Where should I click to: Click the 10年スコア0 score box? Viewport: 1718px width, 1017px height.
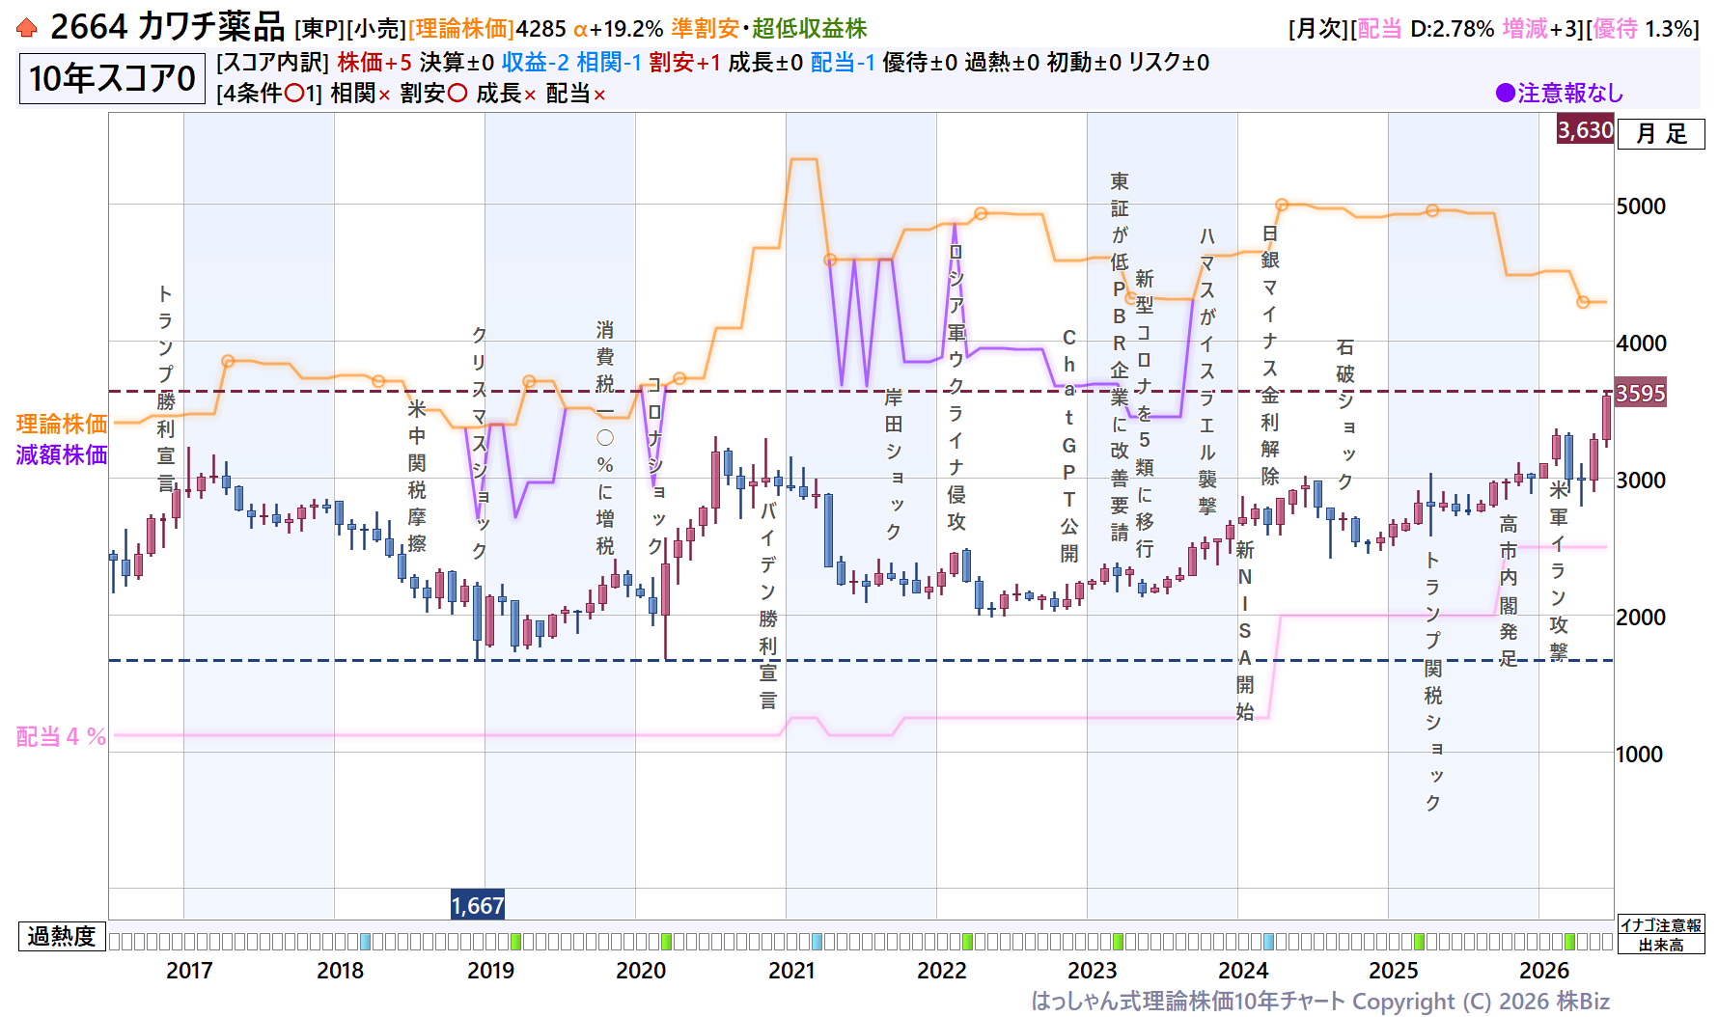coord(112,78)
